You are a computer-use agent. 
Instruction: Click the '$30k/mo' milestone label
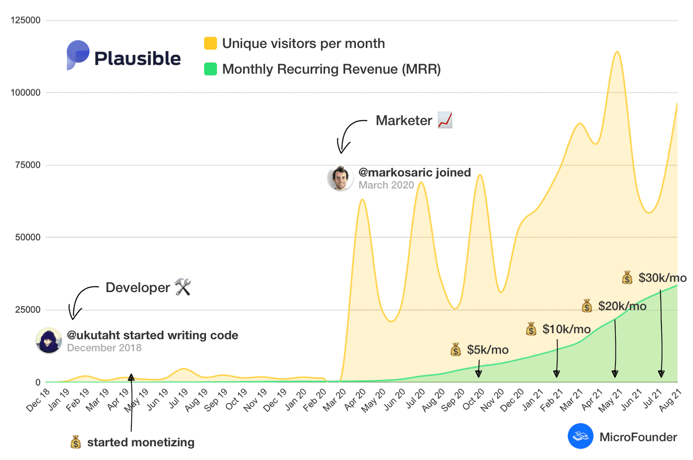pos(662,278)
